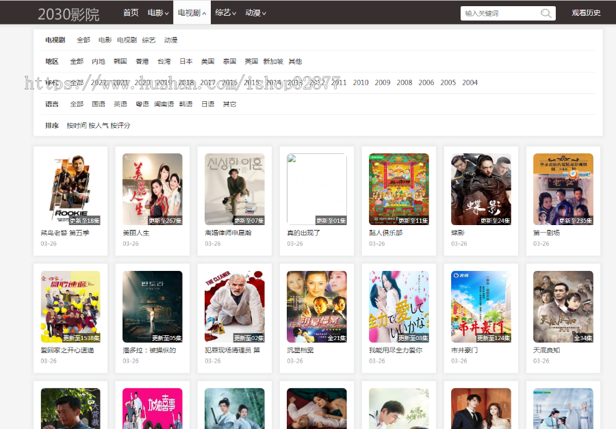Open the 沉冤档案 poster
616x429 pixels.
[317, 307]
